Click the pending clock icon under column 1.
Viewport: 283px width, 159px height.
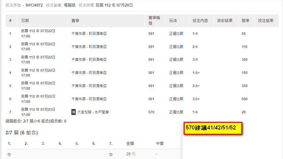[x=9, y=154]
